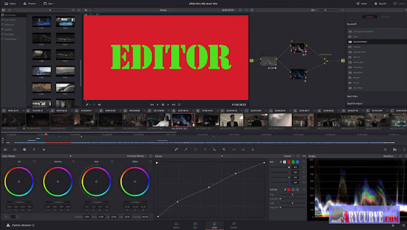Open the Blur palette
This screenshot has height=230, width=407.
(214, 150)
